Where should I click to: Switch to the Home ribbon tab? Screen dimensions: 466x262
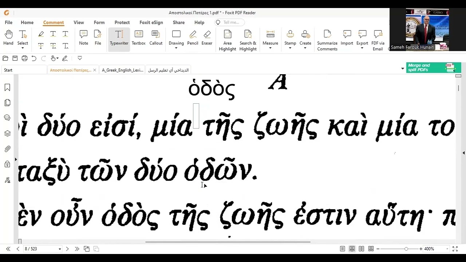pyautogui.click(x=27, y=23)
